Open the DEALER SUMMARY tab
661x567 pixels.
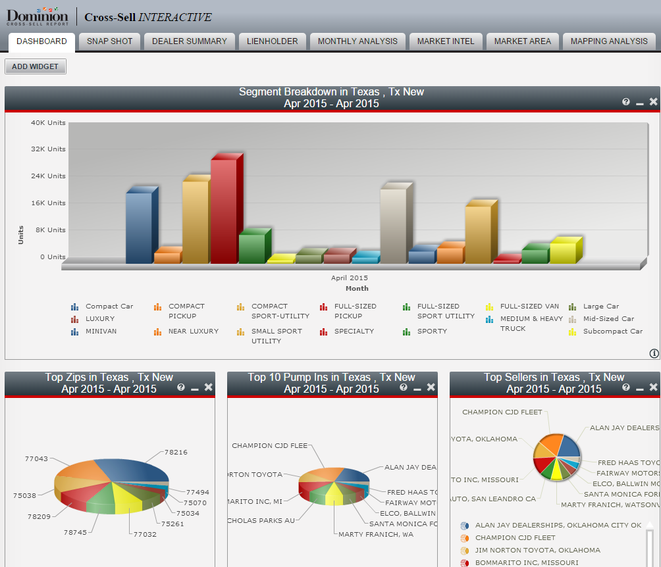click(189, 41)
